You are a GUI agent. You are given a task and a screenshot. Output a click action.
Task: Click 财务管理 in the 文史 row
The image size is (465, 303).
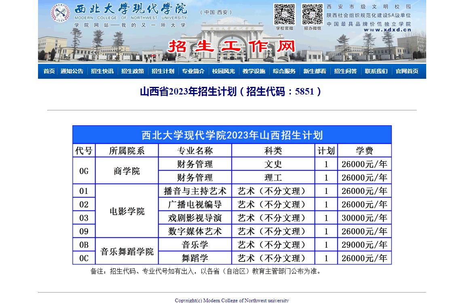[x=195, y=164]
